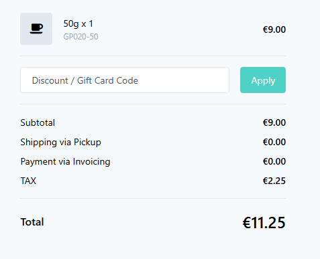Select the 50g x 1 product title
Image resolution: width=320 pixels, height=259 pixels.
78,23
